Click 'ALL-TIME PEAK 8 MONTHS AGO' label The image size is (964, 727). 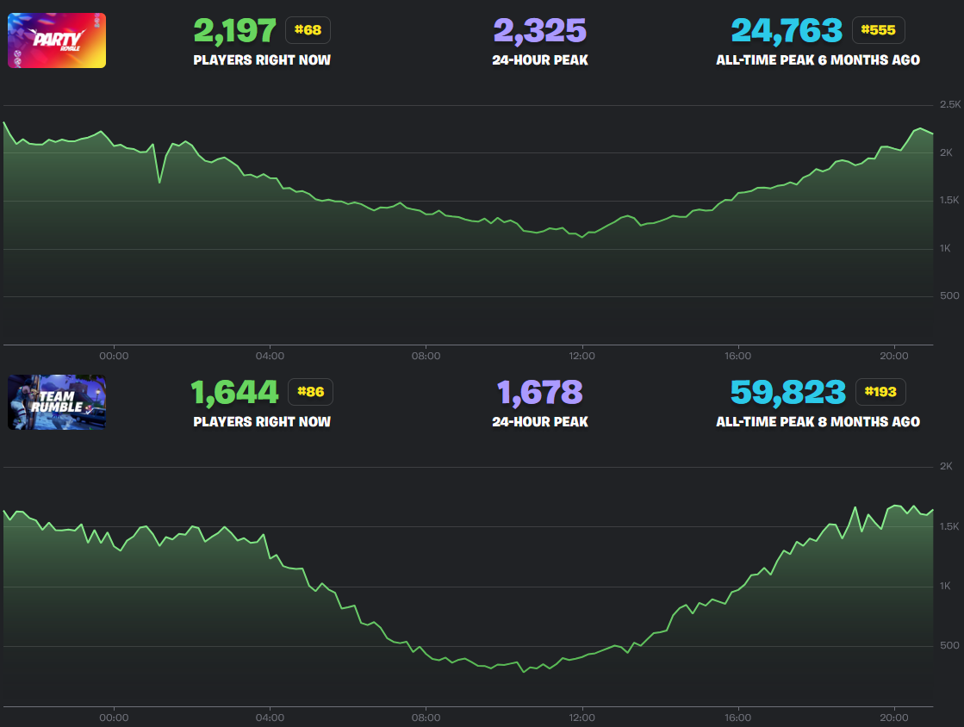pos(818,422)
